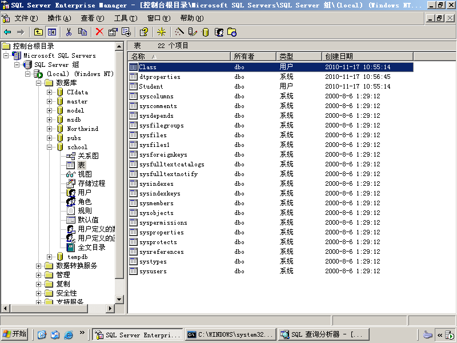Click the Internet Explorer quick launch icon
Viewport: 457px width, 343px height.
point(69,334)
